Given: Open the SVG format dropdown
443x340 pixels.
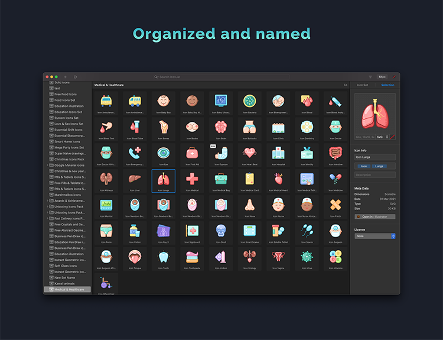Looking at the screenshot, I should (381, 137).
